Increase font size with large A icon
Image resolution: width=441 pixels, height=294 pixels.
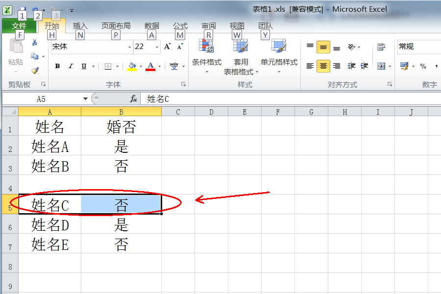tap(168, 47)
